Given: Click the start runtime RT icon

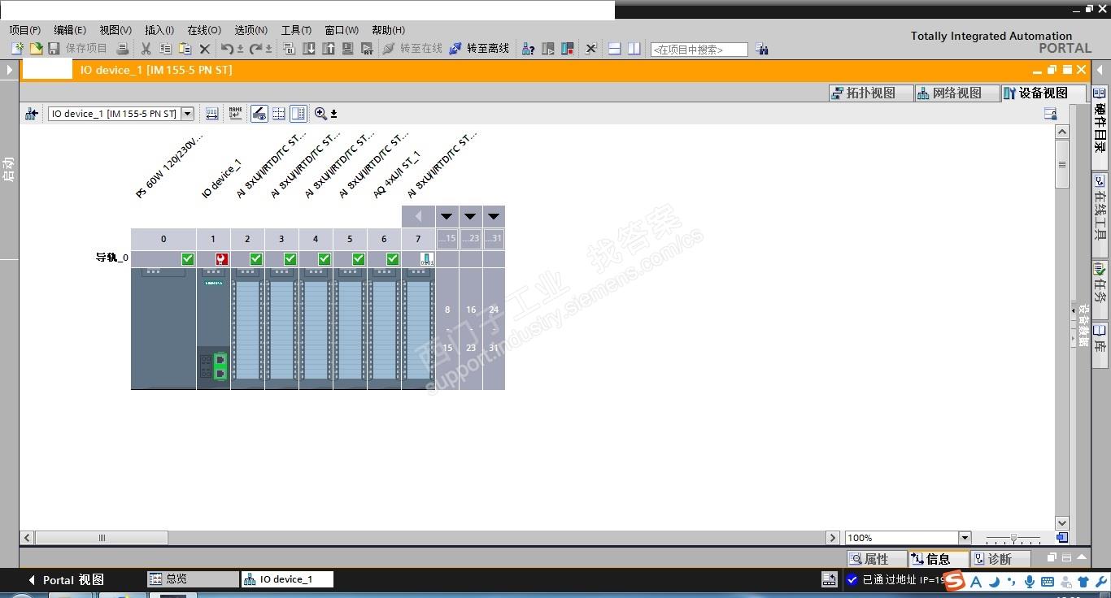Looking at the screenshot, I should (x=367, y=49).
